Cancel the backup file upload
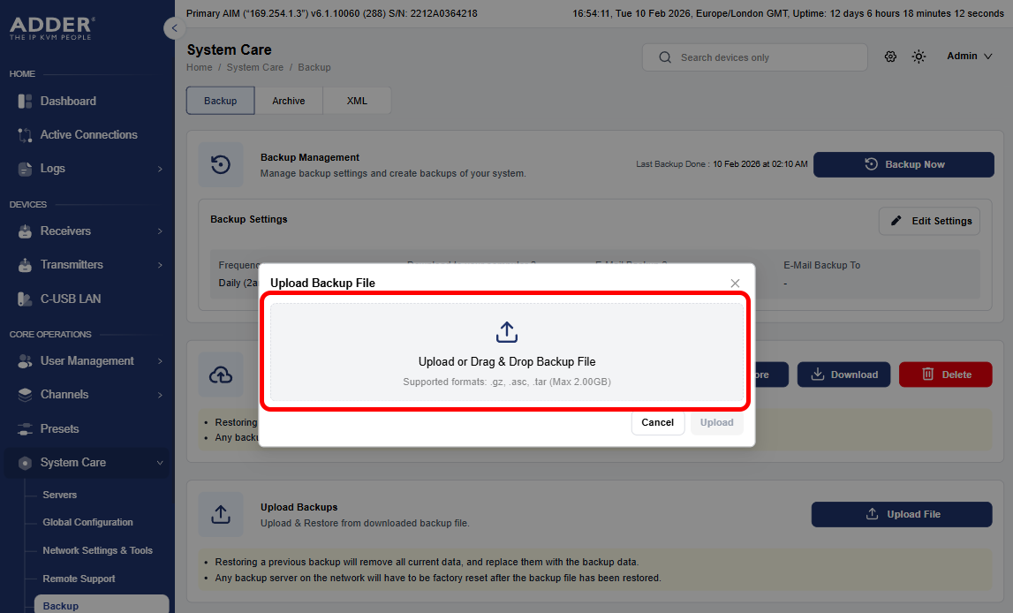The image size is (1013, 613). (658, 422)
